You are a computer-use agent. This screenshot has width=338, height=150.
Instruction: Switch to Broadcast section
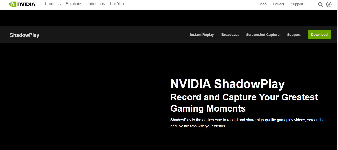click(230, 35)
